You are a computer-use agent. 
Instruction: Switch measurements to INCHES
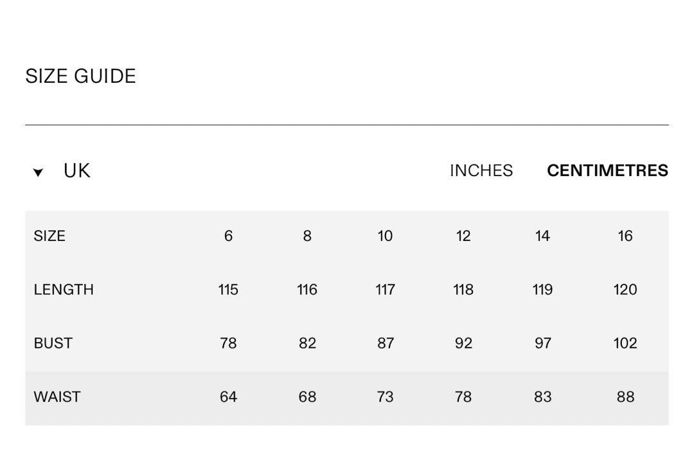[x=481, y=170]
